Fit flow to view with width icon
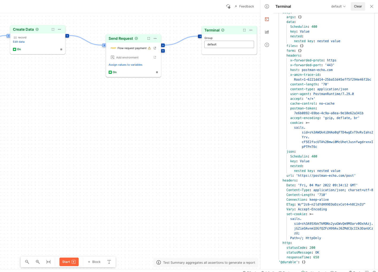The width and height of the screenshot is (378, 272). (48, 262)
